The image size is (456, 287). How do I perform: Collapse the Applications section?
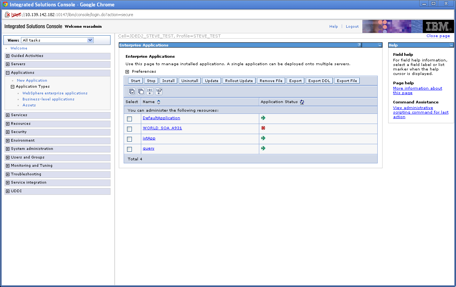tap(7, 73)
